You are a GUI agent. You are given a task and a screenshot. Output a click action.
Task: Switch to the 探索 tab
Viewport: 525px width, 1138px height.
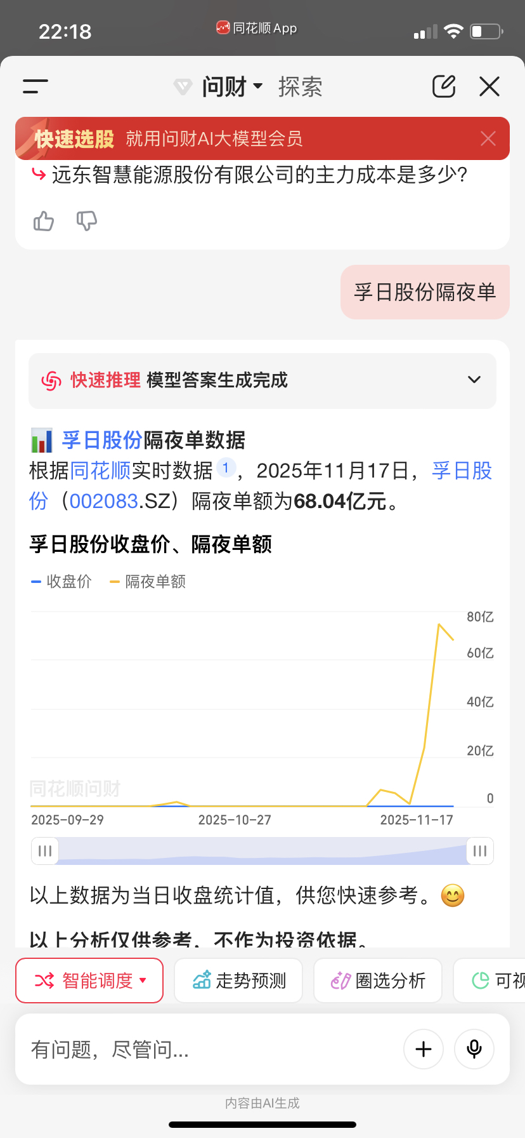(300, 87)
